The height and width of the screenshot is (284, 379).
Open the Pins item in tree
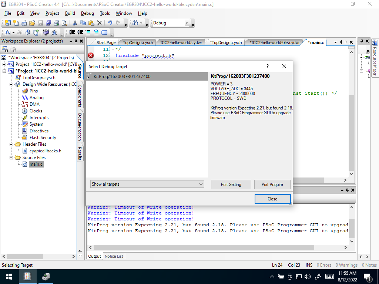pyautogui.click(x=34, y=91)
